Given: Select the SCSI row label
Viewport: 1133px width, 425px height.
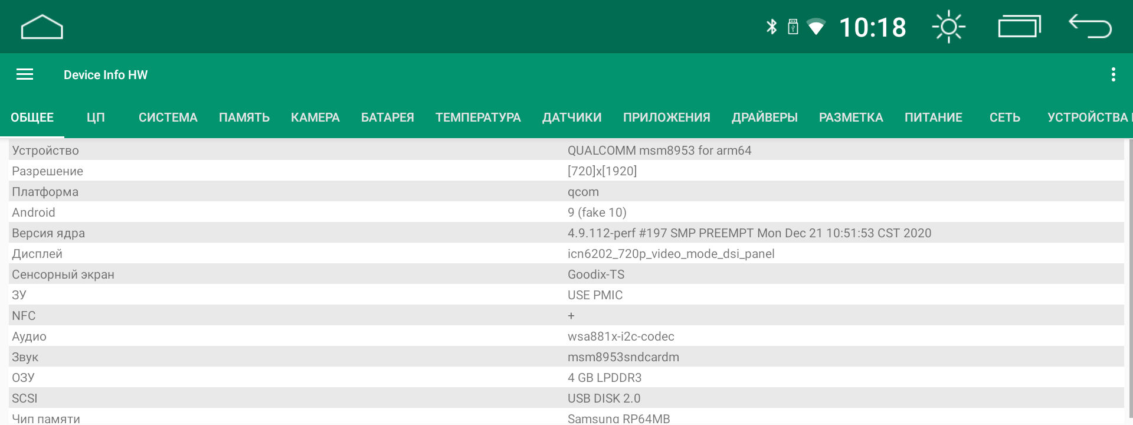Looking at the screenshot, I should 24,398.
